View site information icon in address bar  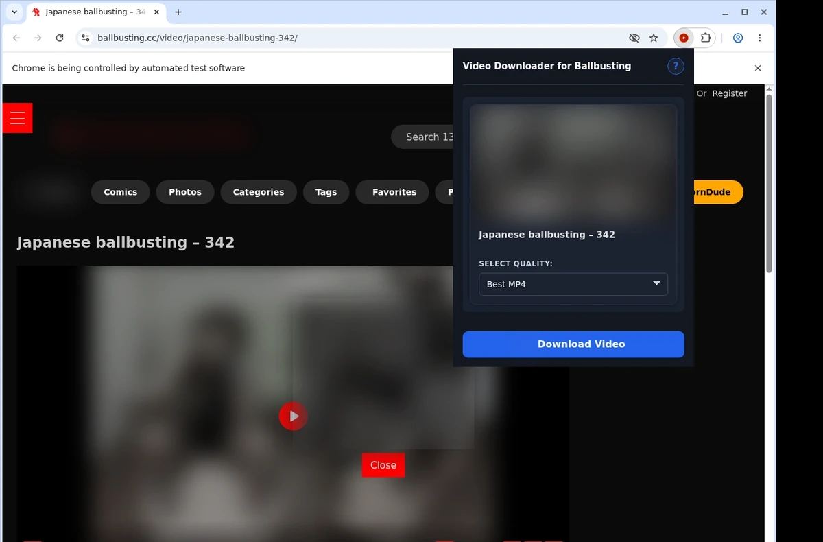click(85, 38)
